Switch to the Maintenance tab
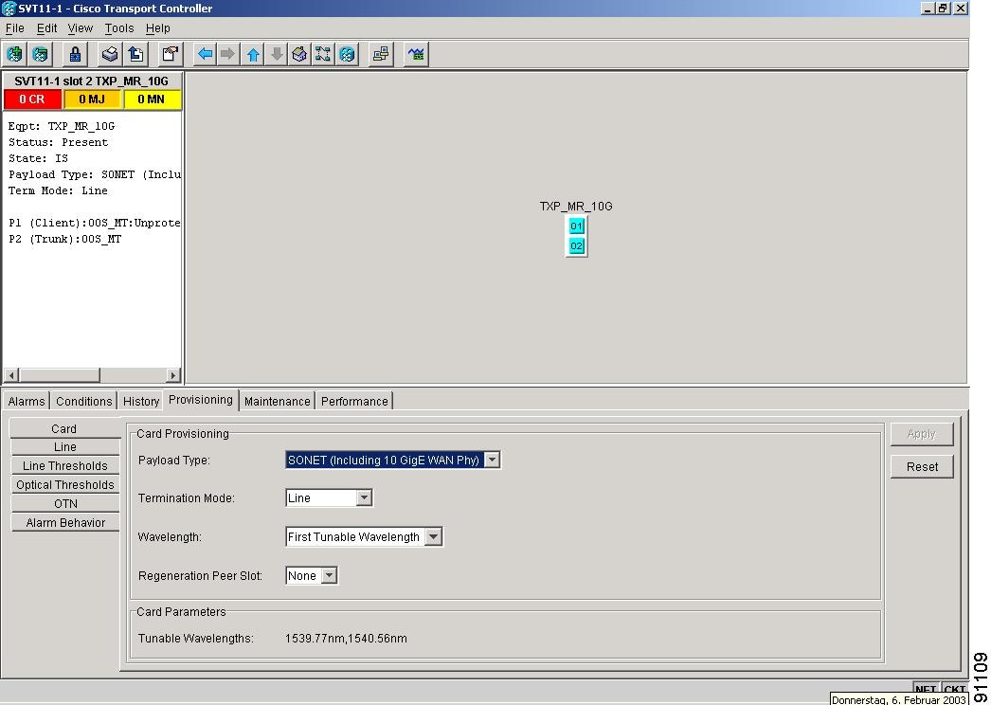This screenshot has height=705, width=991. [x=277, y=402]
